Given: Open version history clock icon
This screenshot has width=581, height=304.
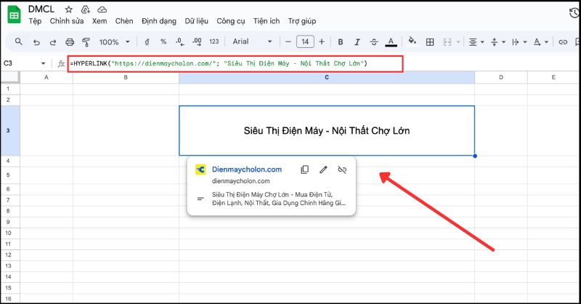Looking at the screenshot, I should click(574, 13).
